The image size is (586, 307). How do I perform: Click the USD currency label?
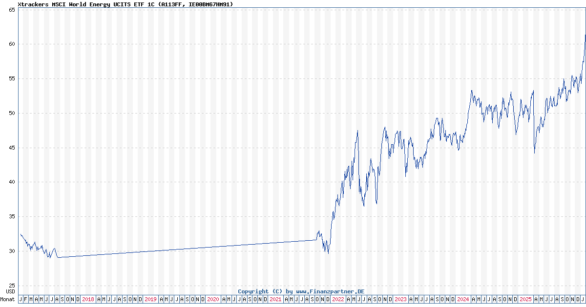9,291
